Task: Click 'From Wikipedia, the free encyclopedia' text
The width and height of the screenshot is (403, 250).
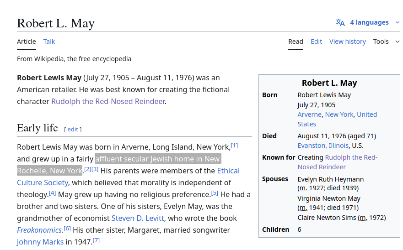Action: [x=74, y=59]
